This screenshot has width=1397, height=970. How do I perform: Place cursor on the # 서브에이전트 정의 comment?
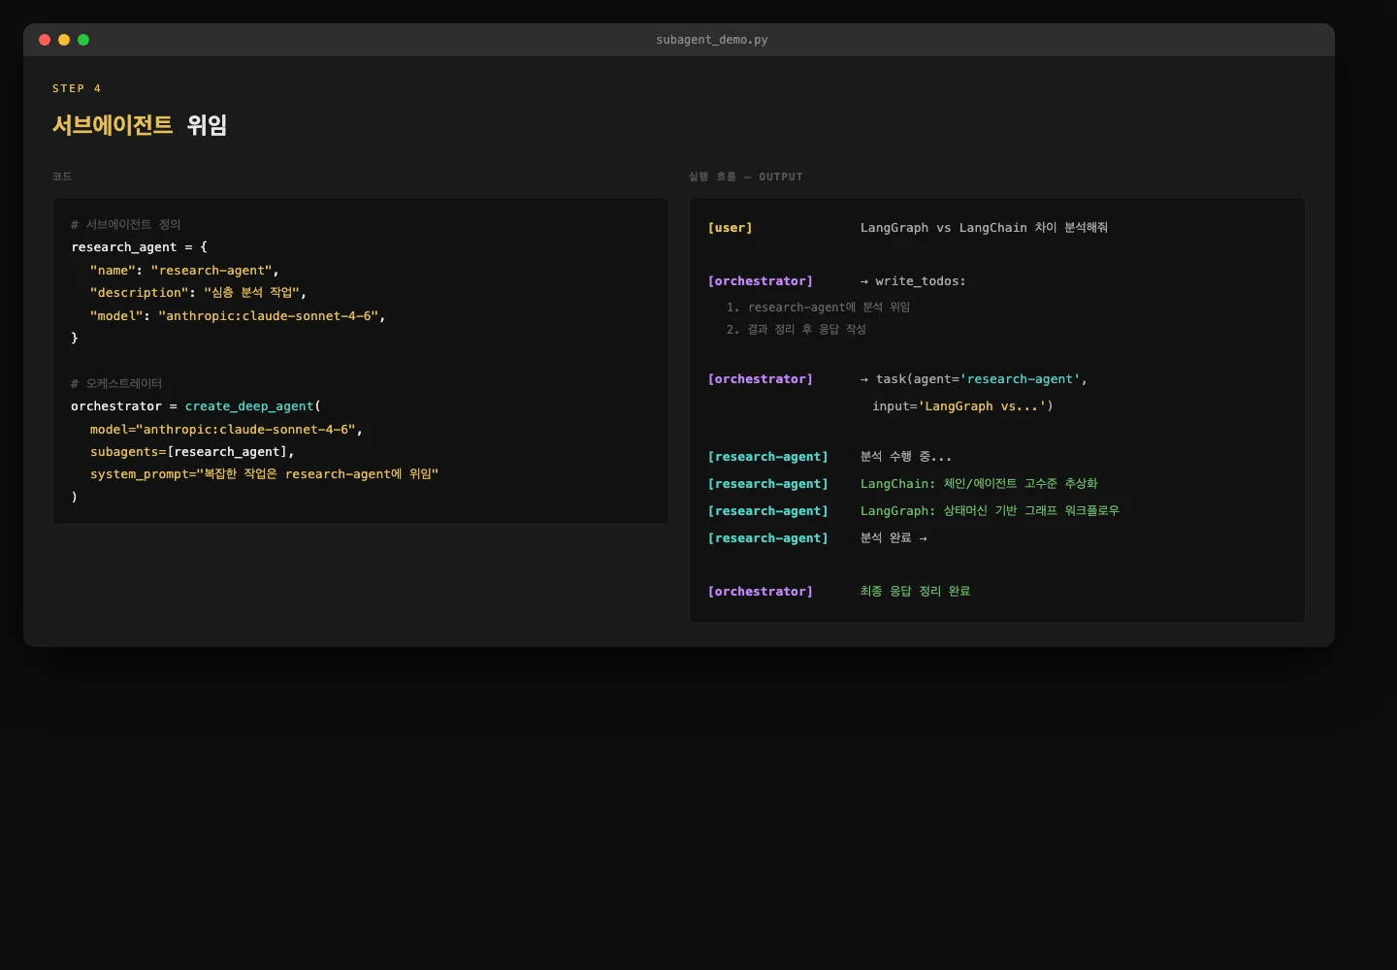pyautogui.click(x=126, y=224)
